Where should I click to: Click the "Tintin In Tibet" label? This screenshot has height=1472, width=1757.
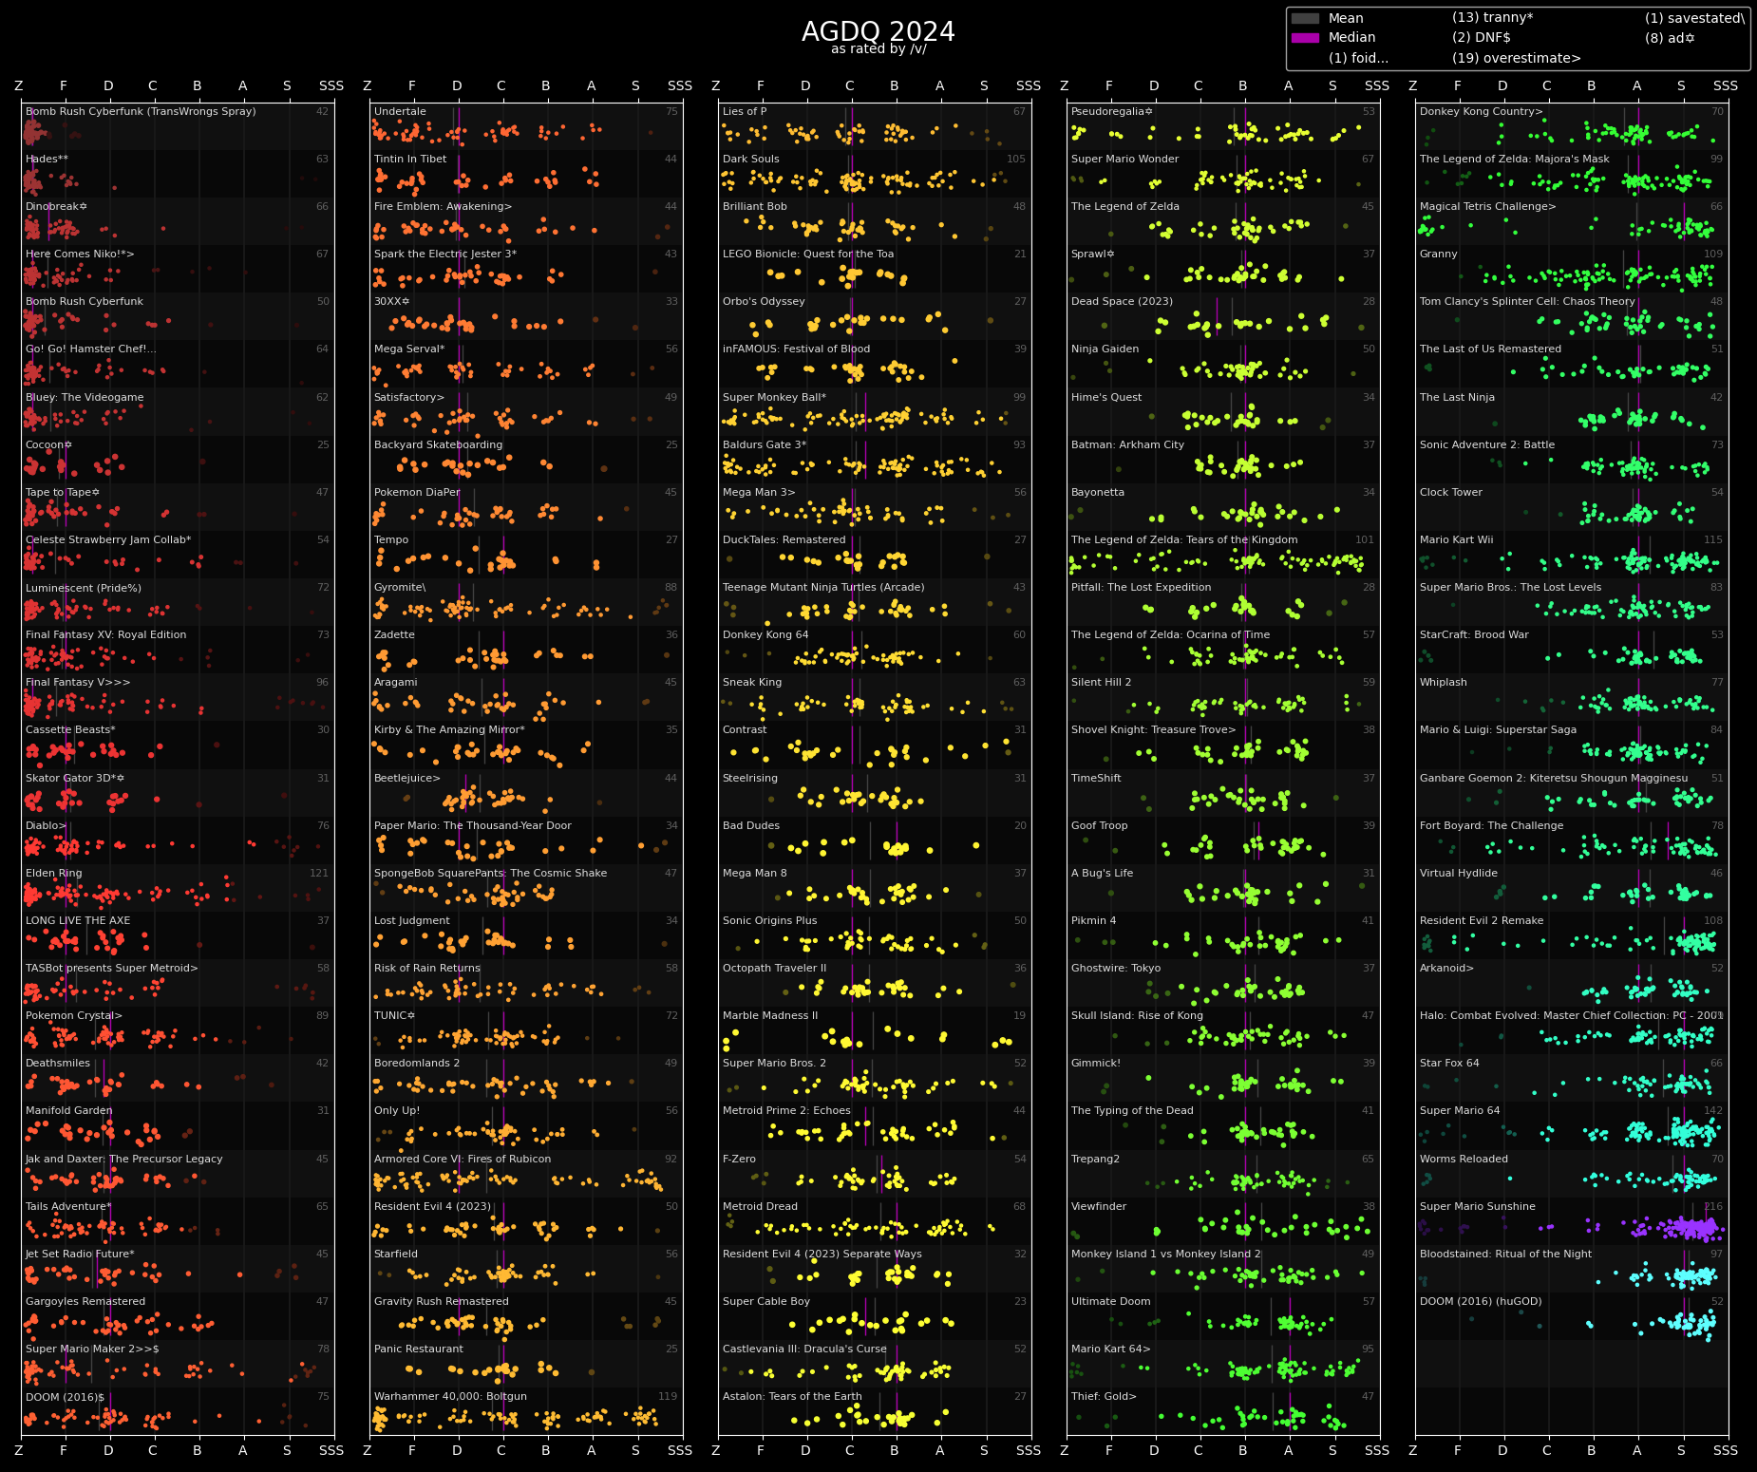tap(410, 160)
